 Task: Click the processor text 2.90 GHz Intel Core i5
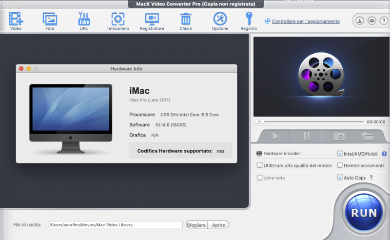tap(189, 115)
